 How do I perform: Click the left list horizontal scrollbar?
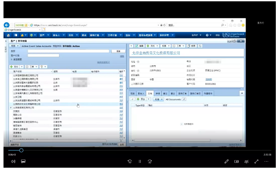coord(59,141)
